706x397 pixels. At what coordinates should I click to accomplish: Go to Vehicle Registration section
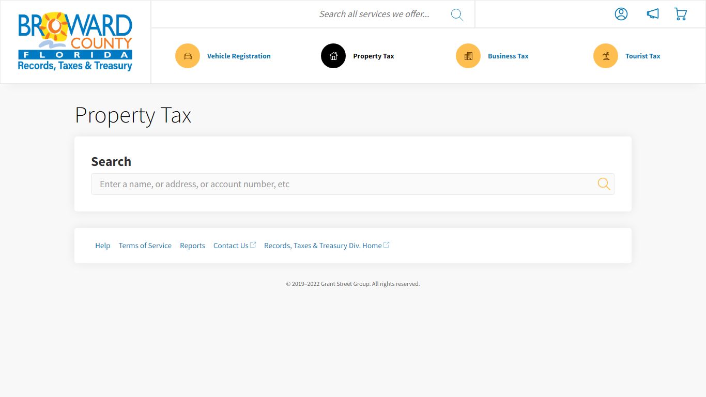[239, 56]
